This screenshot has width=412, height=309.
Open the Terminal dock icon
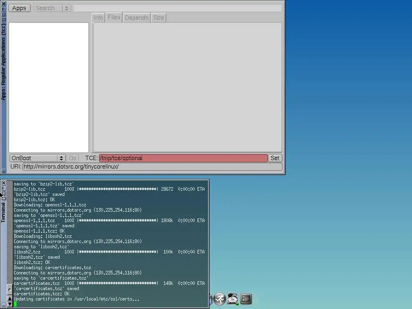(246, 299)
